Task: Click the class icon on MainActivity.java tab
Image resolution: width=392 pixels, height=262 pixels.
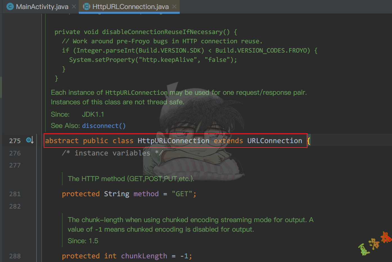Action: coord(10,6)
